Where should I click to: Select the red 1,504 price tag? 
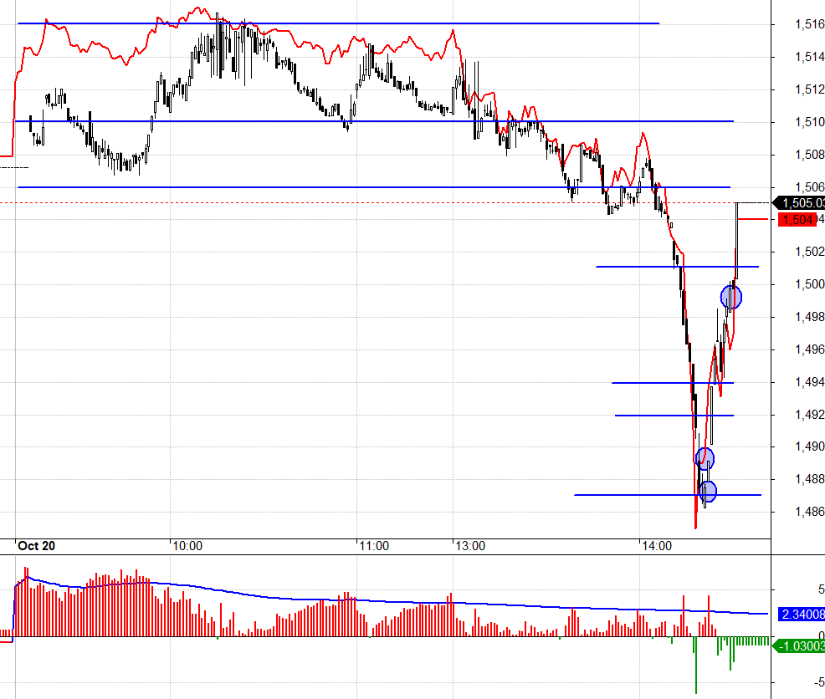pyautogui.click(x=797, y=219)
